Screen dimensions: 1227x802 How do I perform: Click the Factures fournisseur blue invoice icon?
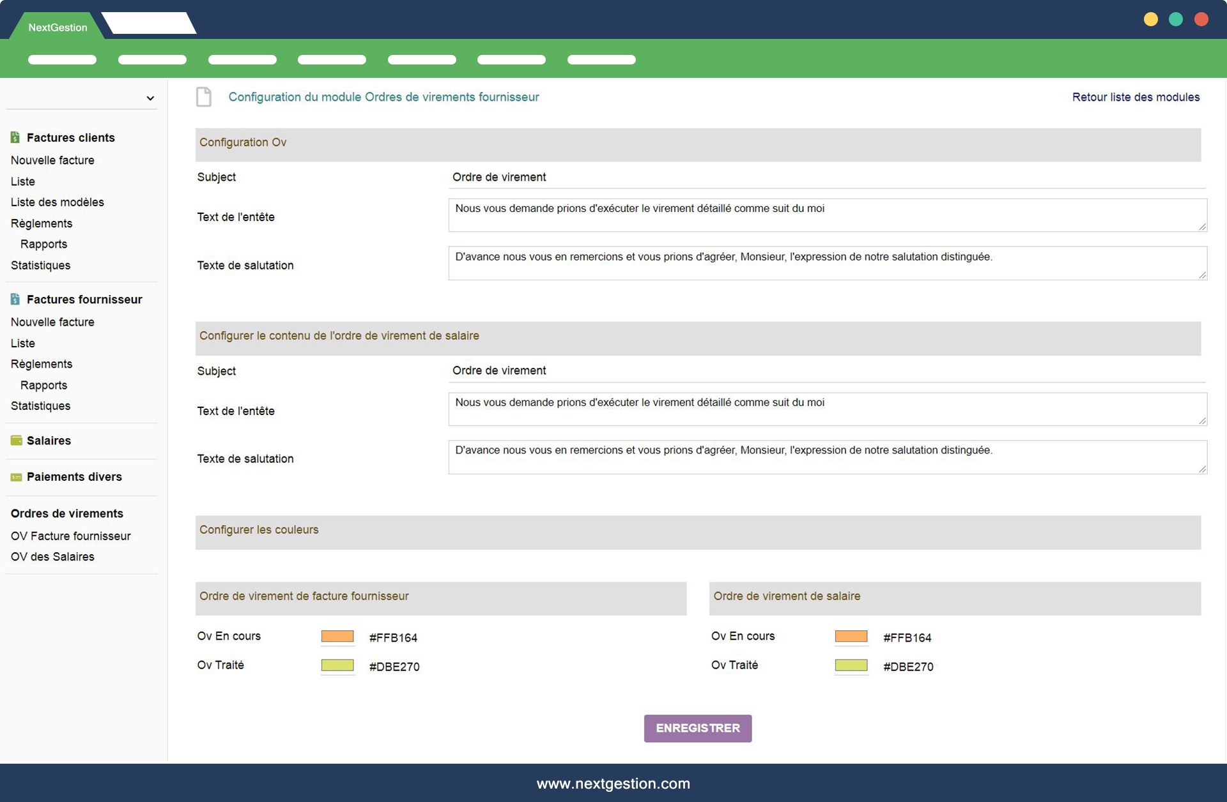tap(15, 299)
